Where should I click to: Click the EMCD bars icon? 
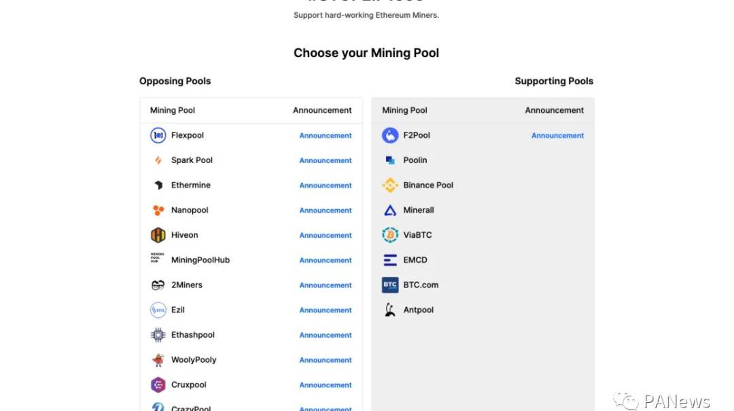[390, 260]
